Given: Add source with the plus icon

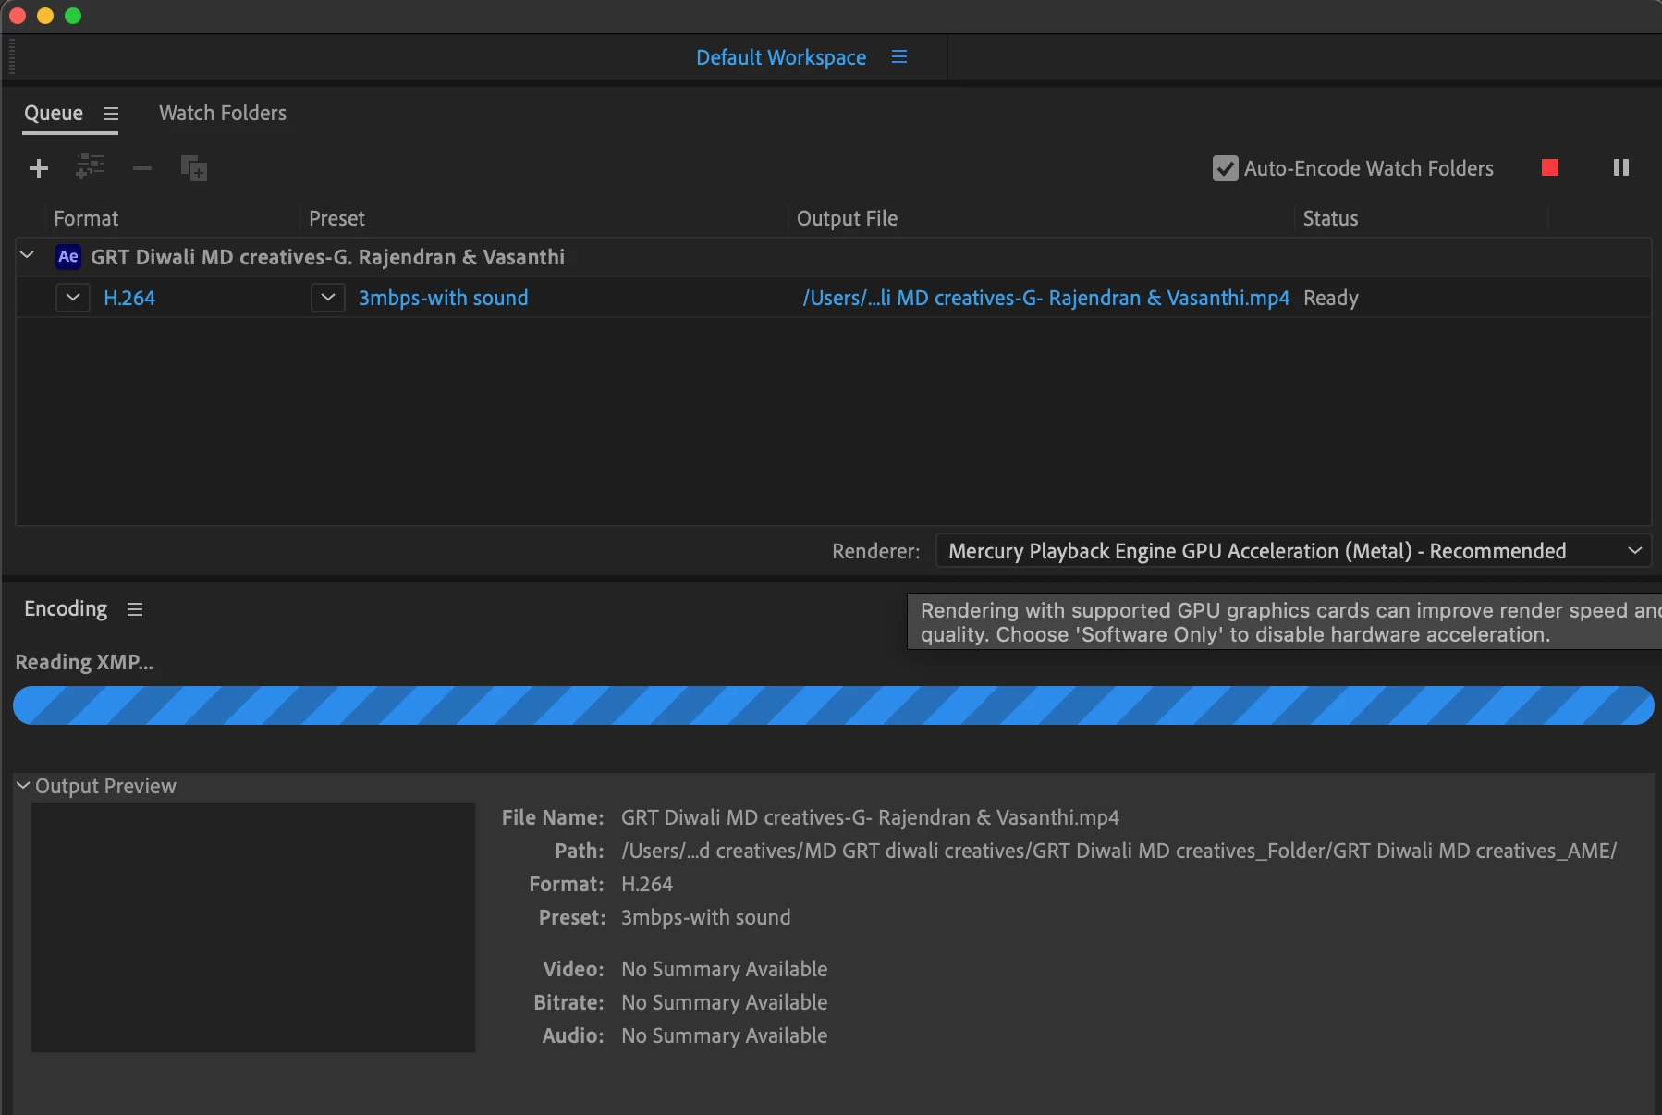Looking at the screenshot, I should [x=39, y=168].
